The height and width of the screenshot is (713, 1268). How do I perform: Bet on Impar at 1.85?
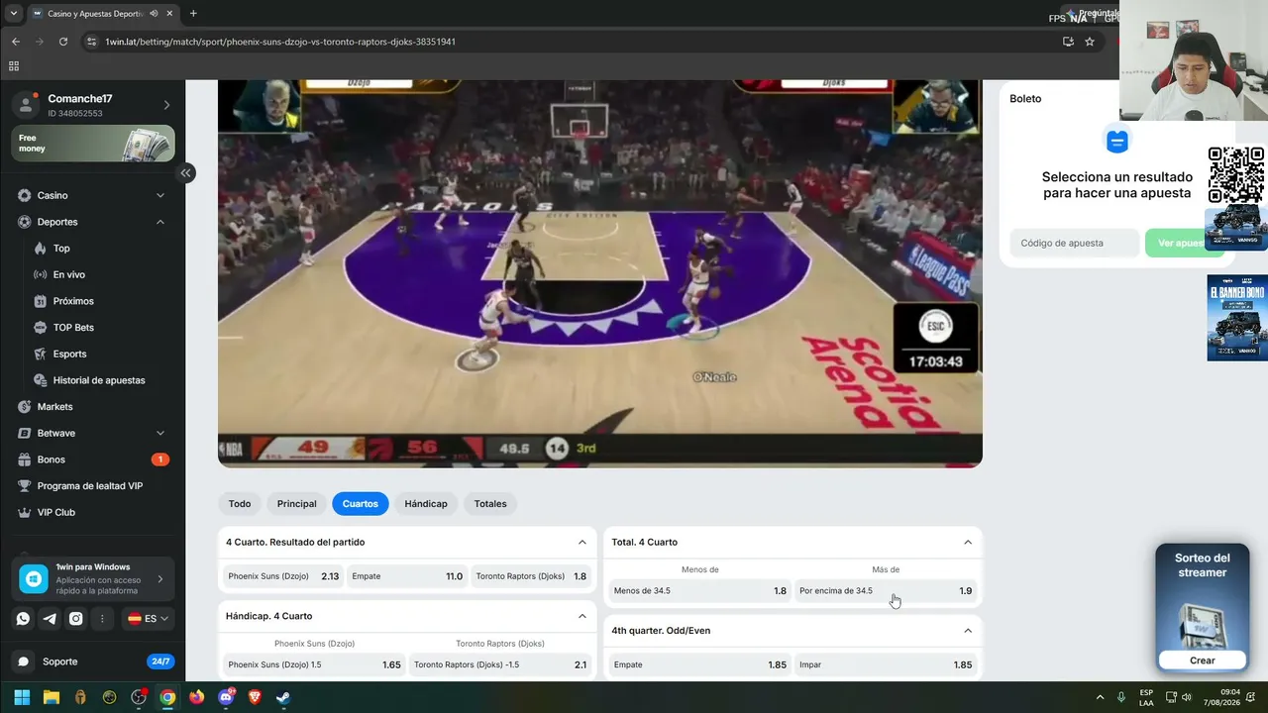886,665
